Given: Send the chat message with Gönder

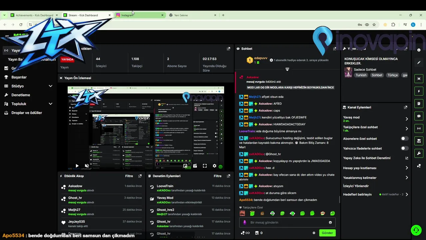Looking at the screenshot, I should click(327, 233).
